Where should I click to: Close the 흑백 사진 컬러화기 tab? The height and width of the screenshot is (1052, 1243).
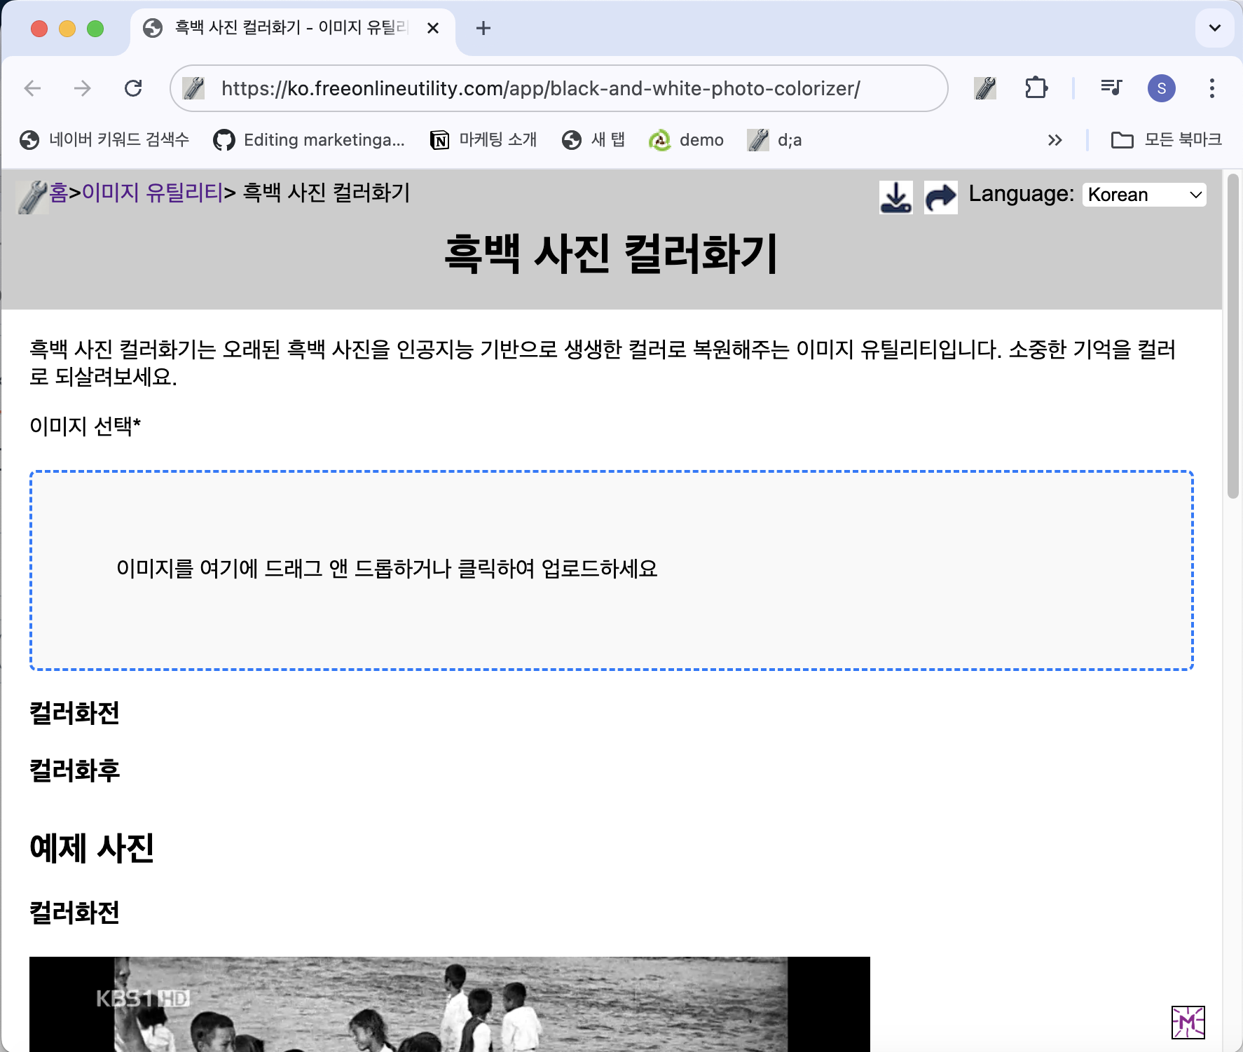click(x=433, y=28)
